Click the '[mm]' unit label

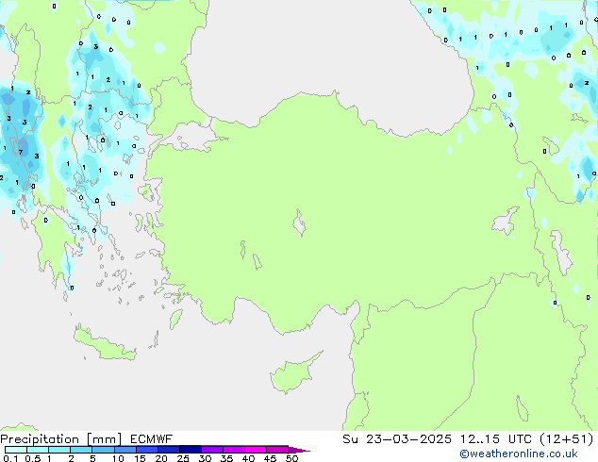coord(105,439)
